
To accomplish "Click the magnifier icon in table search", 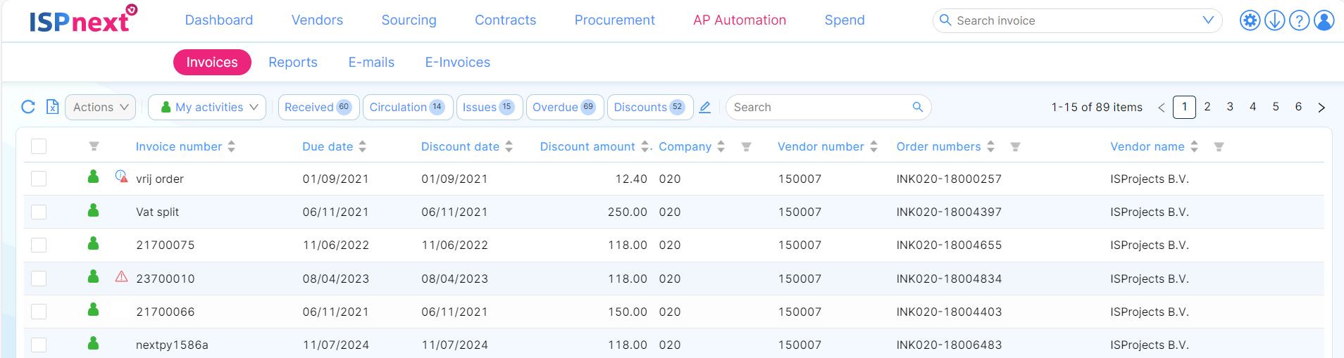I will pyautogui.click(x=917, y=107).
